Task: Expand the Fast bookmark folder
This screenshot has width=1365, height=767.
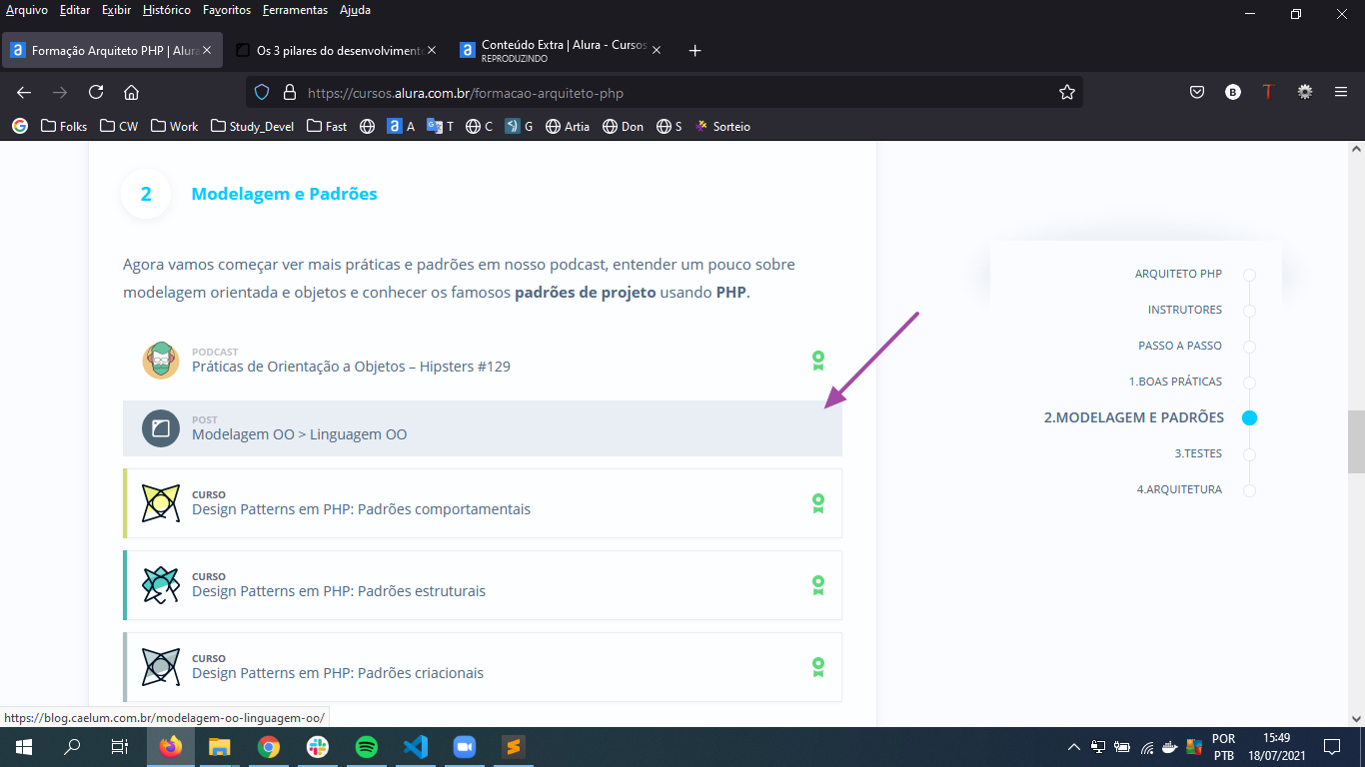Action: pos(327,127)
